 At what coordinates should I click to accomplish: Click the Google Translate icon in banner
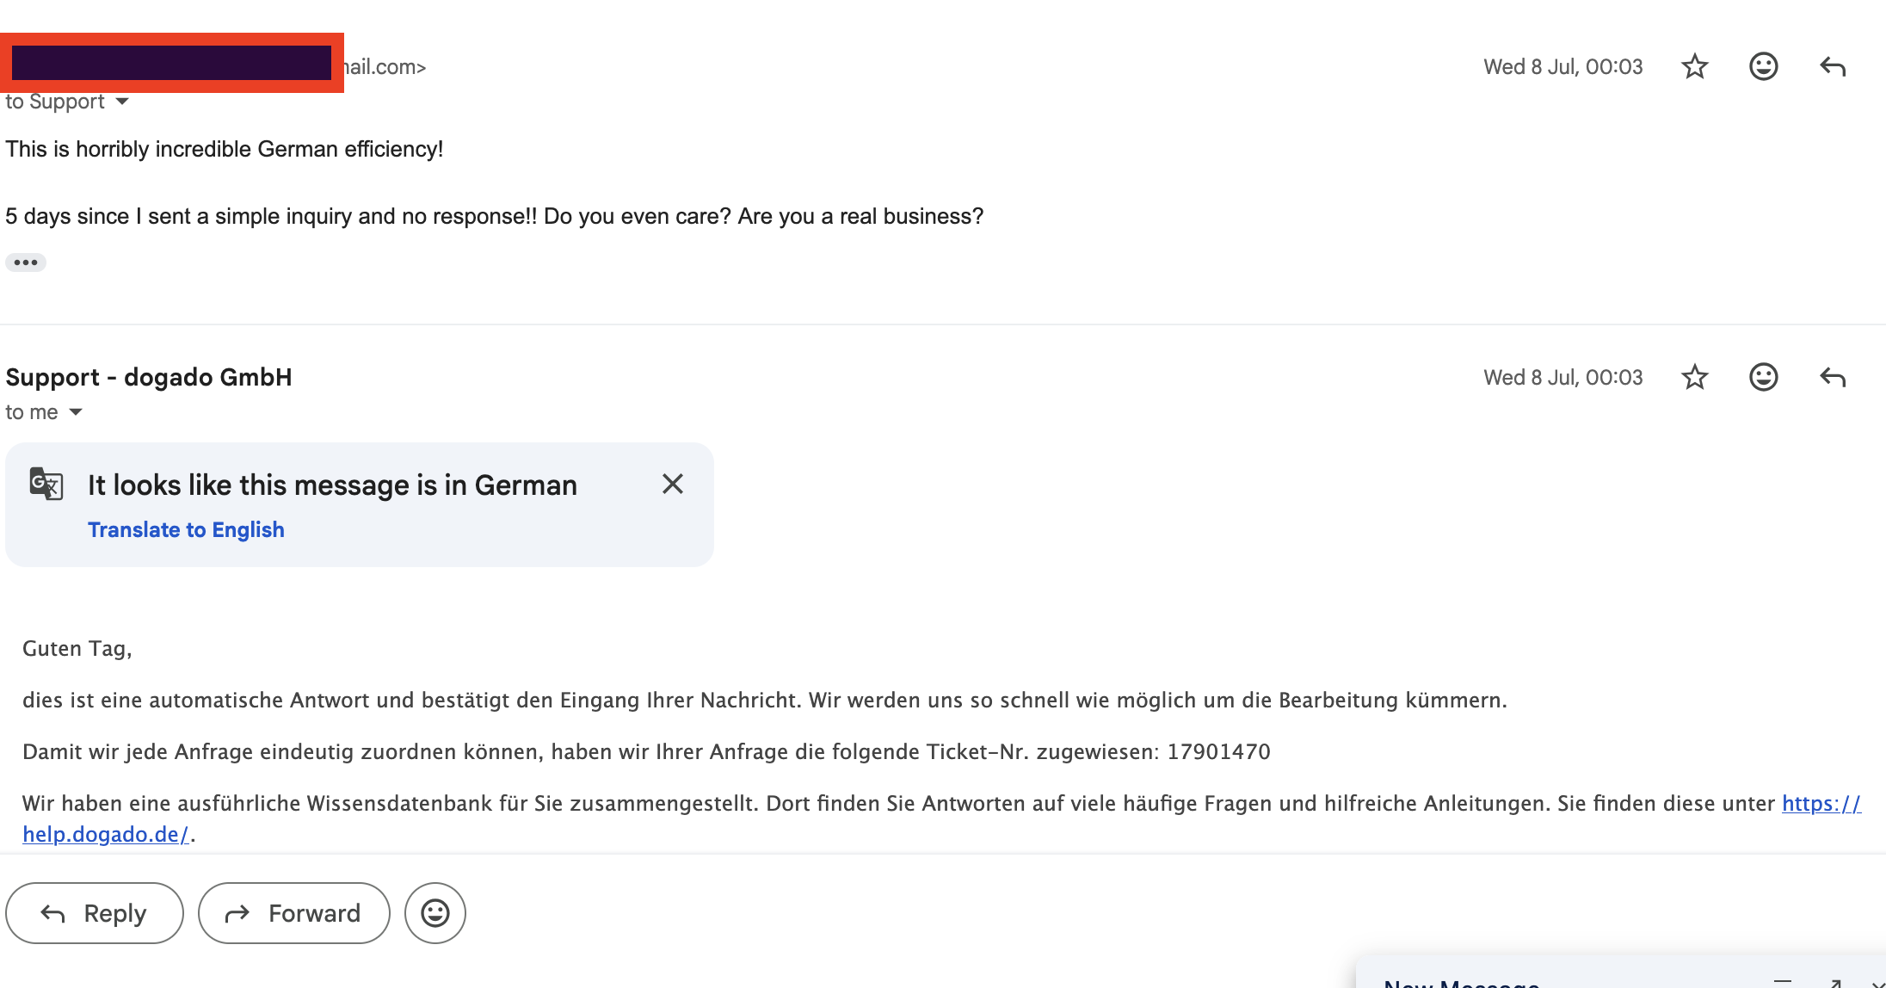click(46, 483)
